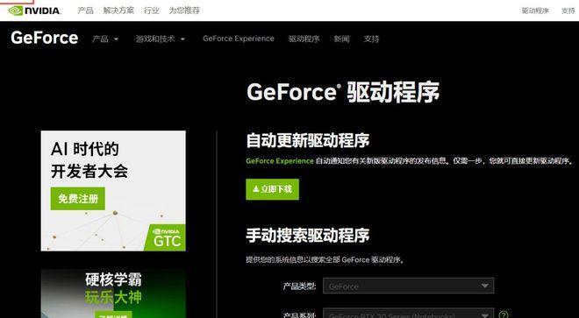579x318 pixels.
Task: Expand the 游戏和技术 dropdown
Action: point(161,39)
